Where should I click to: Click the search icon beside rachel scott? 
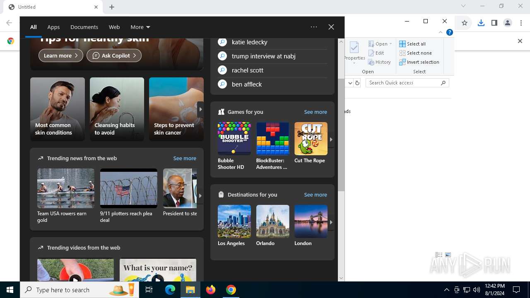[x=222, y=70]
